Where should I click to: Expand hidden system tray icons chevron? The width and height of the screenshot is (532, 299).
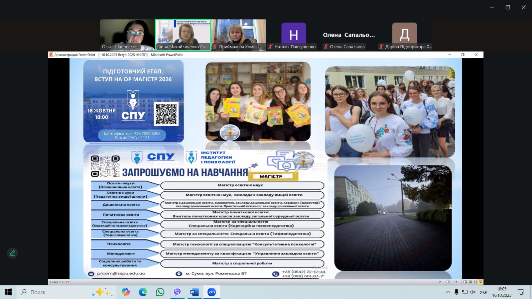point(448,292)
